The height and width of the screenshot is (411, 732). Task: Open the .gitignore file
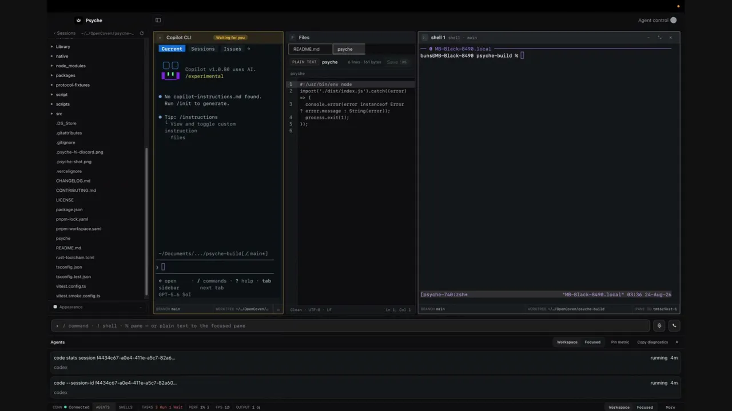[66, 143]
